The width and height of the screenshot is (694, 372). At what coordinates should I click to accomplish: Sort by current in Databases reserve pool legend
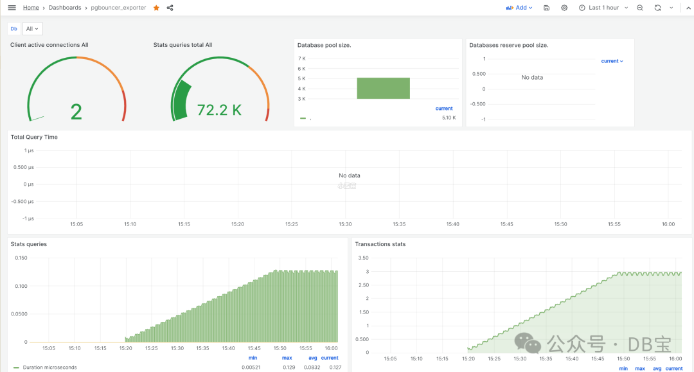click(x=612, y=61)
